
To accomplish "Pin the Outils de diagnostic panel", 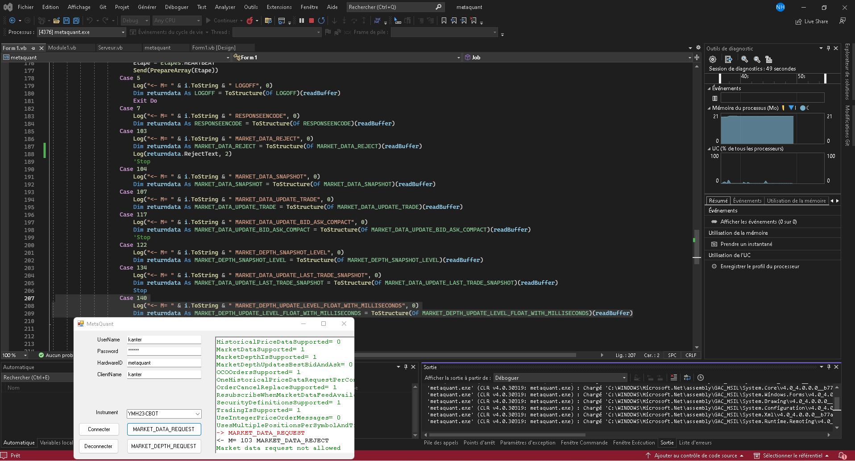I will coord(828,48).
